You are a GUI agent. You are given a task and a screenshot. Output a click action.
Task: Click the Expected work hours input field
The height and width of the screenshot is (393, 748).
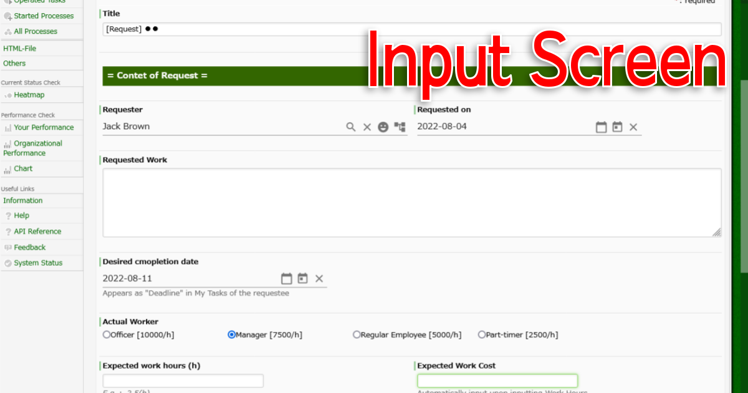click(183, 381)
